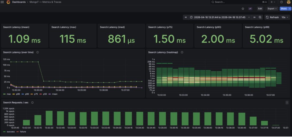Click the blue Share button
This screenshot has height=137, width=292.
tap(284, 9)
